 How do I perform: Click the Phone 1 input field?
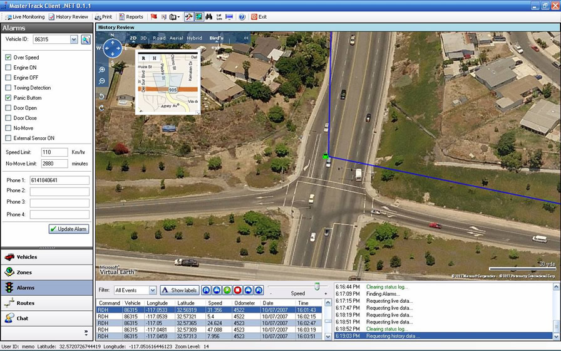click(59, 180)
